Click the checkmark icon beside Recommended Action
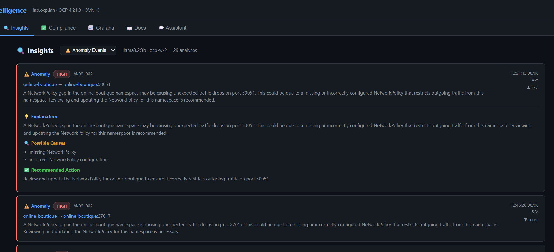This screenshot has width=554, height=252. (x=26, y=170)
